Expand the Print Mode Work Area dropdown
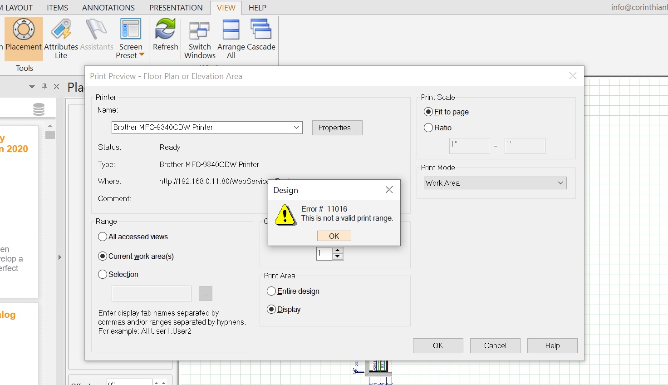This screenshot has height=385, width=668. [560, 183]
